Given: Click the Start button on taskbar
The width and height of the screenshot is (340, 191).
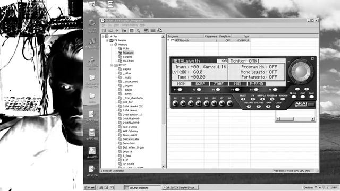Looking at the screenshot, I should point(90,187).
